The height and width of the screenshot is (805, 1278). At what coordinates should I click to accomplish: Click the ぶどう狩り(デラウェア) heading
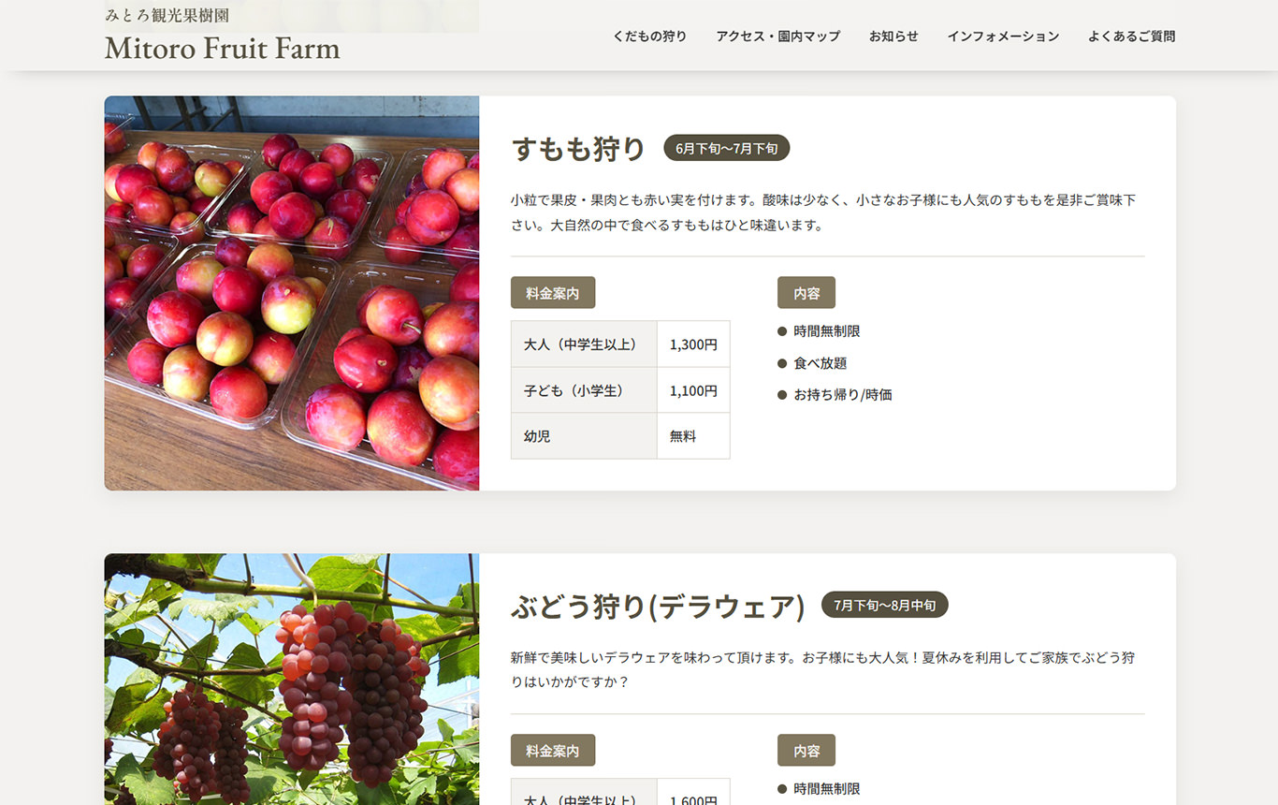(658, 607)
